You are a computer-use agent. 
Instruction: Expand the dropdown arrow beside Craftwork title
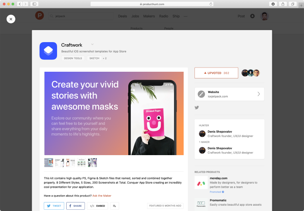coord(92,45)
